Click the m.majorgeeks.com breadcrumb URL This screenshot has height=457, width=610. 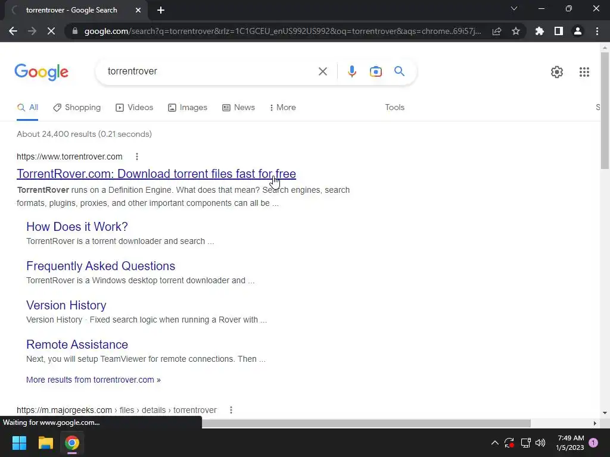(117, 410)
